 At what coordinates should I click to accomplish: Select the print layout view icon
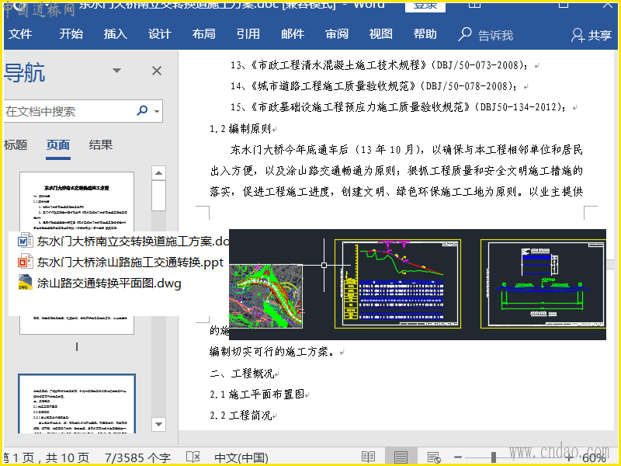[401, 457]
